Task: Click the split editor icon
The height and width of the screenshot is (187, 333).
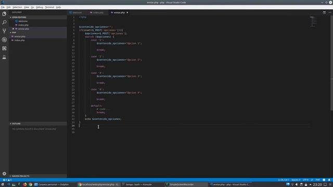Action: [324, 12]
